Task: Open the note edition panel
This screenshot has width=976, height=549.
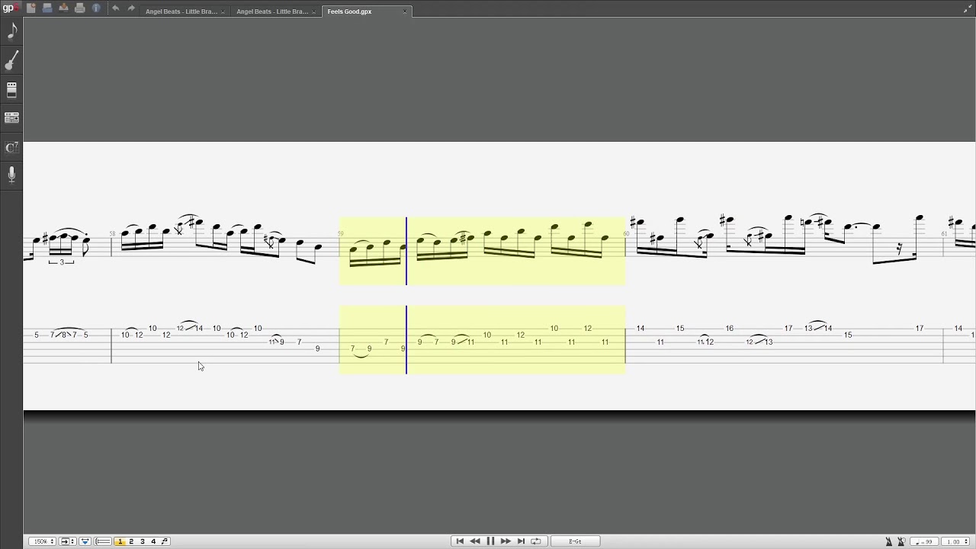Action: pos(11,31)
